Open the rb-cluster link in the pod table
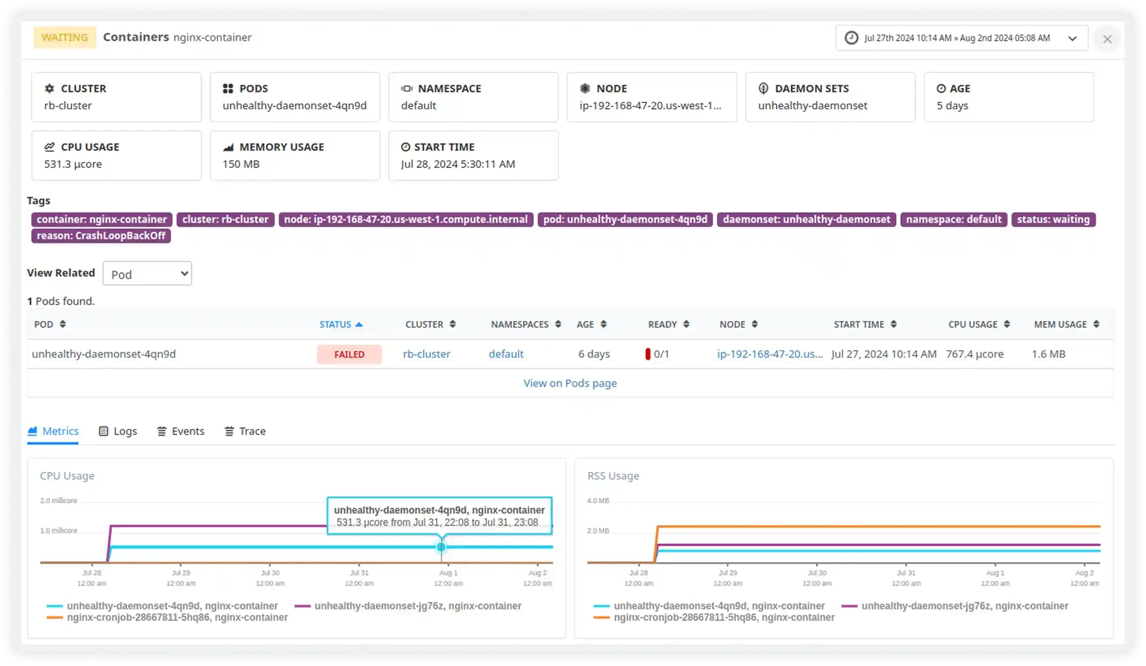 tap(426, 354)
